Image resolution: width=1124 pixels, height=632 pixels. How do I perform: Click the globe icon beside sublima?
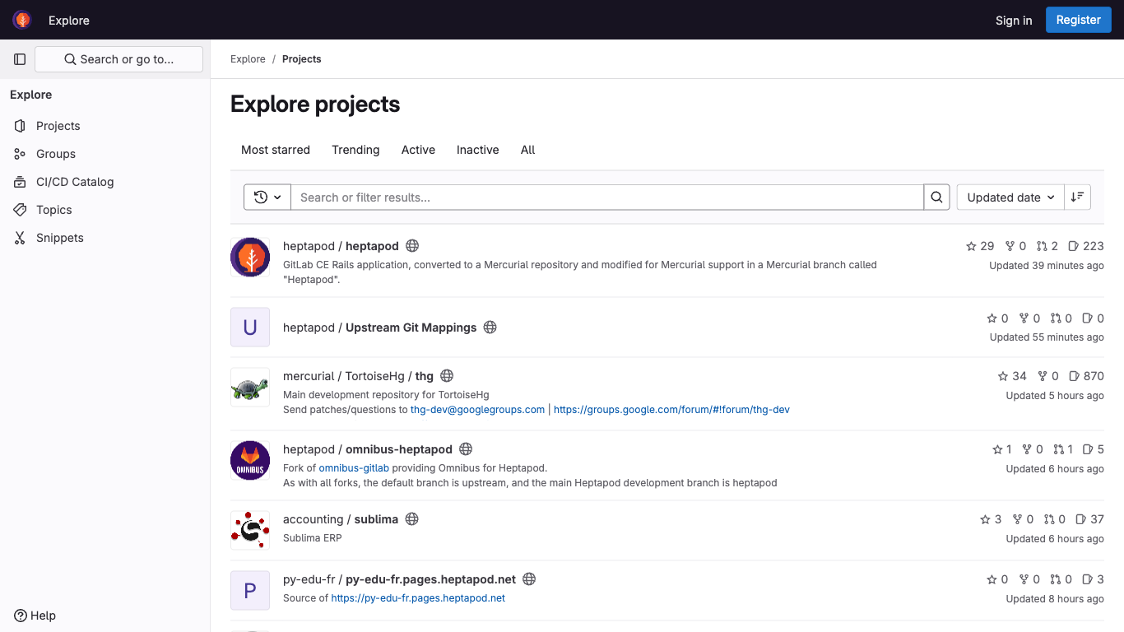pos(412,519)
